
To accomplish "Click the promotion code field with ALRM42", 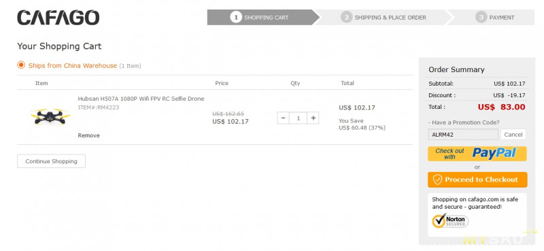I will pos(463,135).
